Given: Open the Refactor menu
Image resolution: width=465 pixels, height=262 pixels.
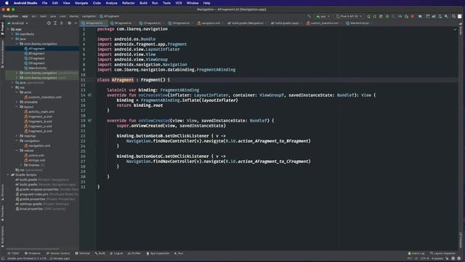Looking at the screenshot, I should 129,3.
